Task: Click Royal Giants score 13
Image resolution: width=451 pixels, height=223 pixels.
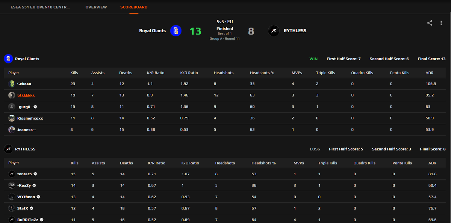Action: [x=195, y=31]
